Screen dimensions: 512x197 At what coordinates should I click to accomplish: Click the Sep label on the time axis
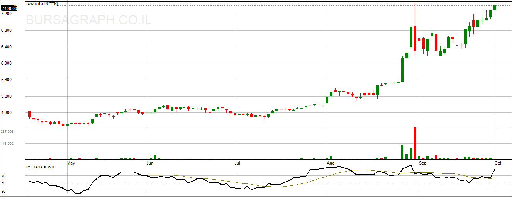point(423,163)
